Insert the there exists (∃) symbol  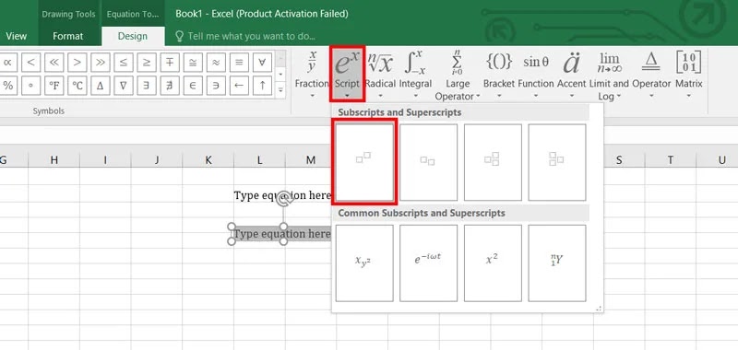click(147, 86)
